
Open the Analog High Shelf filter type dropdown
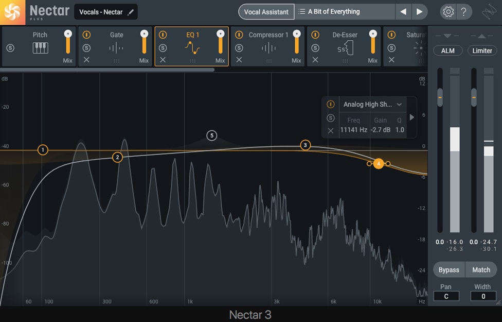373,104
